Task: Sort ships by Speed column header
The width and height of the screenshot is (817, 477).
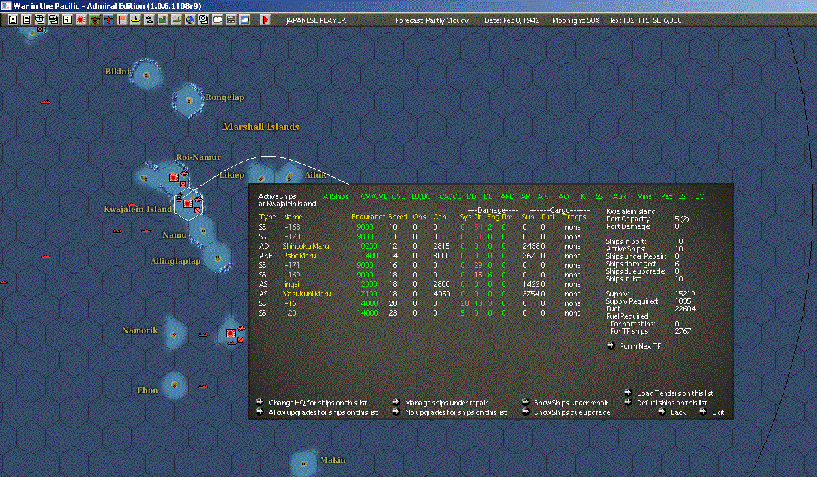Action: pos(398,217)
